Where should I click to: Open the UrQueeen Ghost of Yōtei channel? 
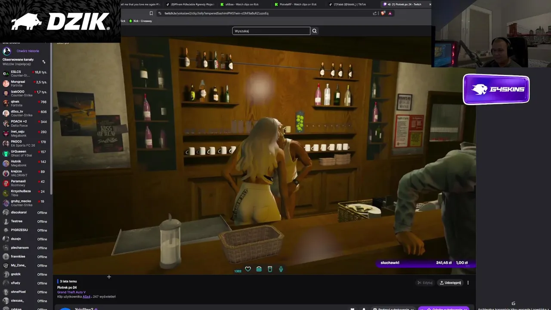[x=26, y=153]
